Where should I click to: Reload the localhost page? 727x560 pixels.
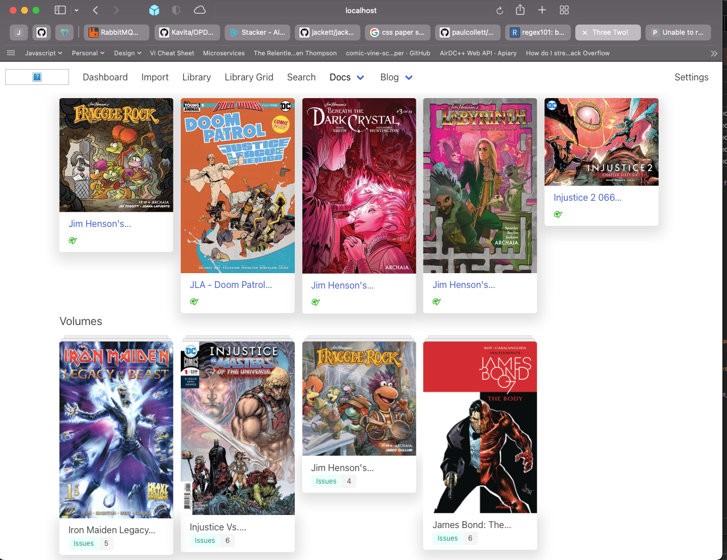pyautogui.click(x=499, y=10)
